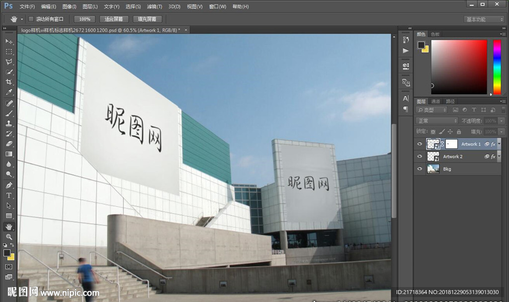Click the lock all layer icon
The image size is (509, 302).
click(x=459, y=132)
